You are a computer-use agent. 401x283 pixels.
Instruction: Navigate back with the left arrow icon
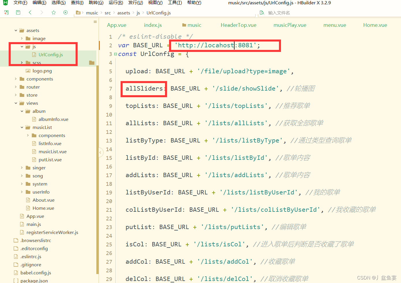(x=30, y=12)
